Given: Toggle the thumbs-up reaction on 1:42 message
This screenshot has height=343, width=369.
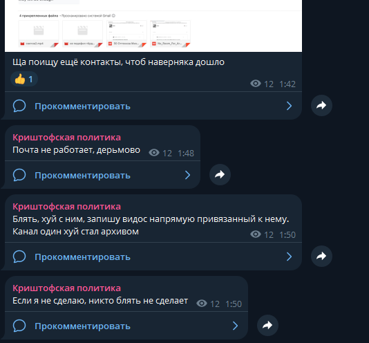Looking at the screenshot, I should [x=24, y=79].
